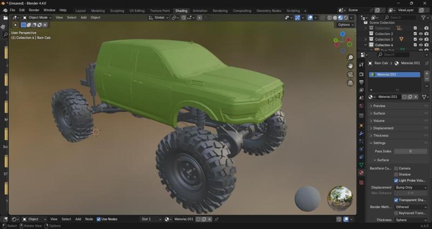432x229 pixels.
Task: Switch to the Geometry Nodes workspace tab
Action: (x=268, y=11)
